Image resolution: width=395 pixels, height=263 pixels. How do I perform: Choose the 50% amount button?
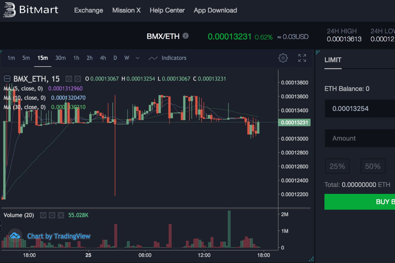(373, 166)
